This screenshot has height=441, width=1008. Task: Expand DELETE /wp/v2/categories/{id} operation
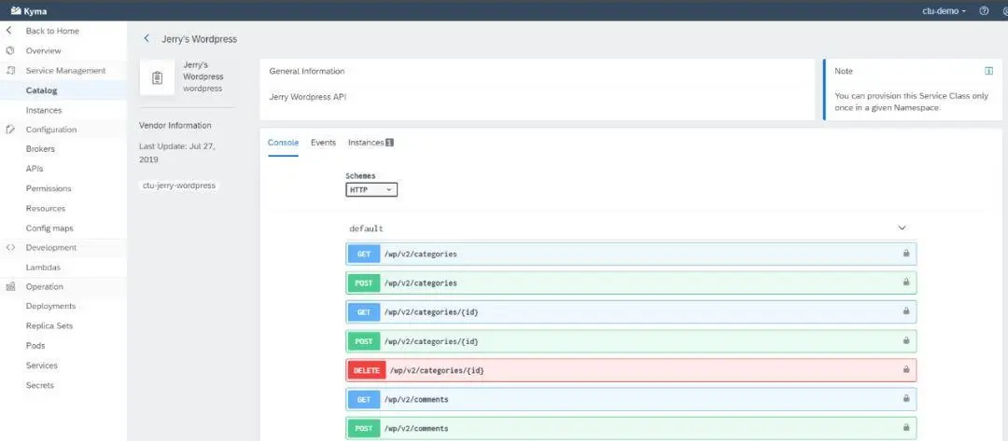631,370
